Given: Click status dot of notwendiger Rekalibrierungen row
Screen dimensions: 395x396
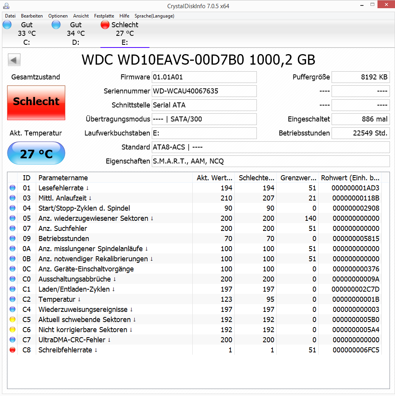Looking at the screenshot, I should tap(12, 259).
